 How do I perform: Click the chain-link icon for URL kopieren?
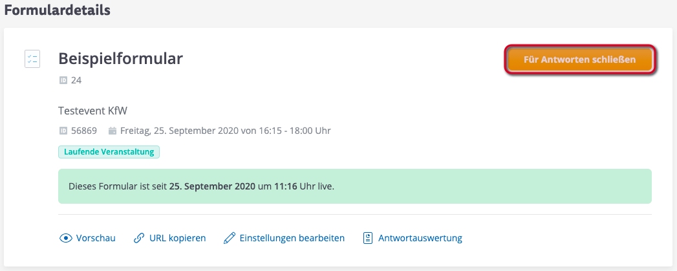[138, 238]
